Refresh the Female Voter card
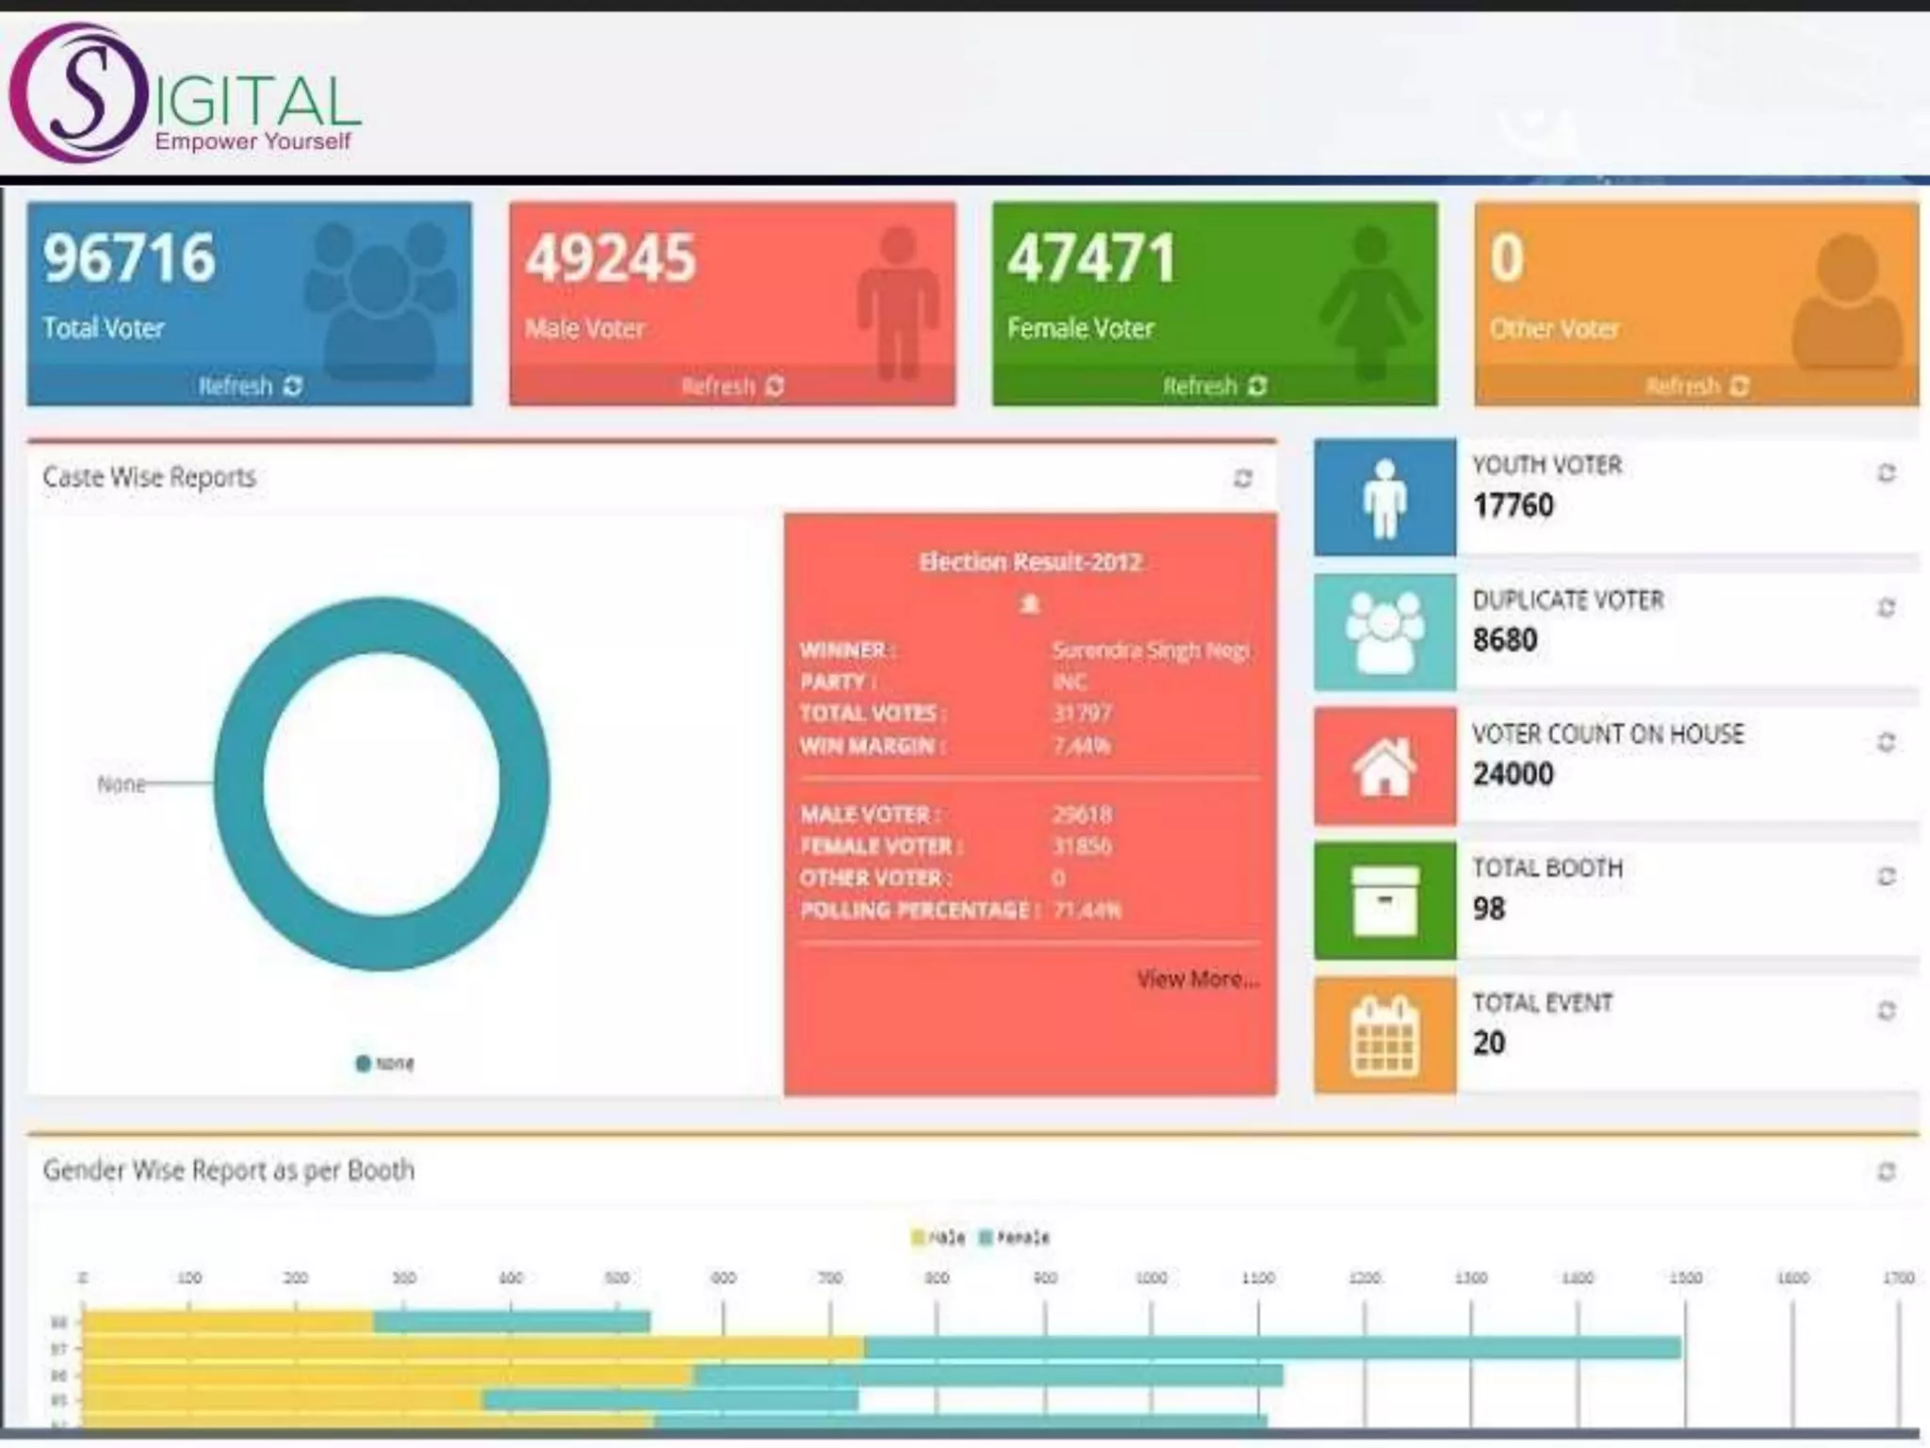This screenshot has width=1930, height=1448. (1215, 386)
